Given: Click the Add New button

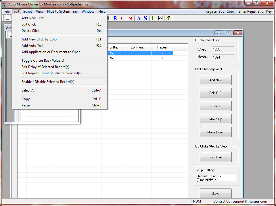Looking at the screenshot, I should coord(216,80).
